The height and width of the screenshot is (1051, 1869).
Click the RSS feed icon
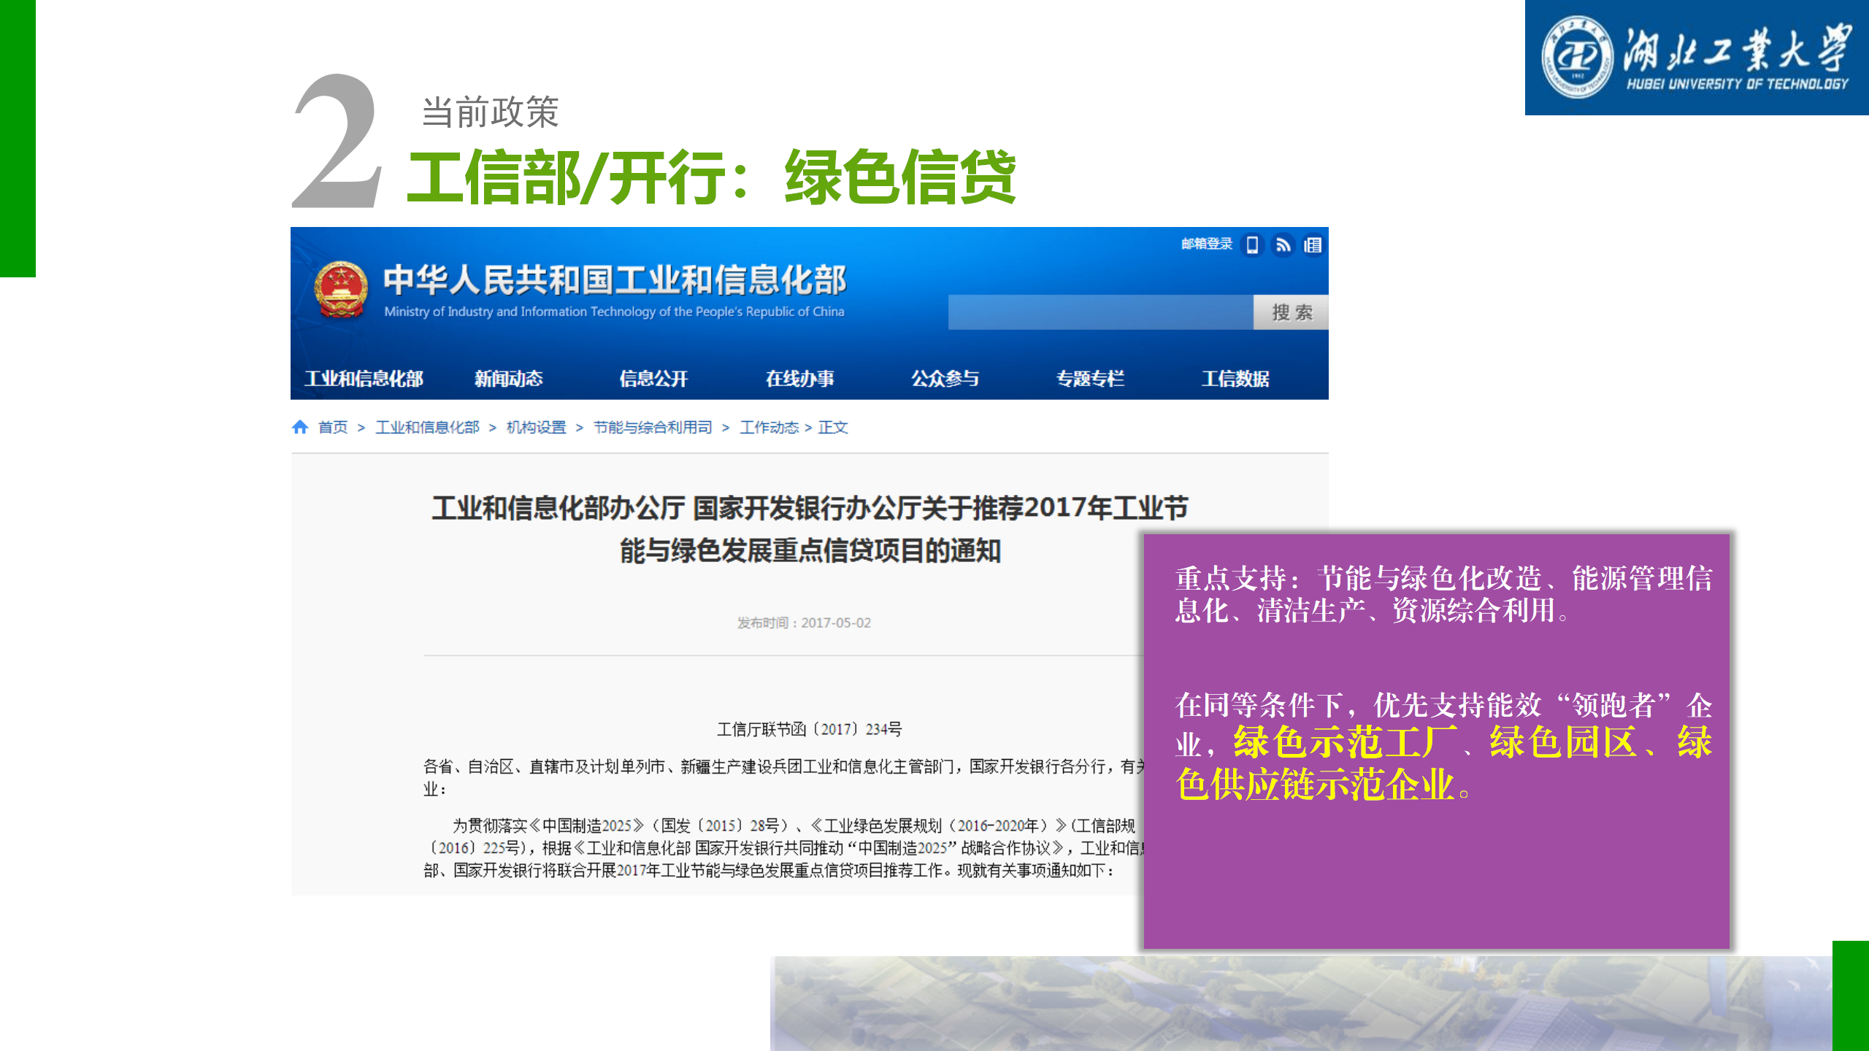tap(1283, 245)
